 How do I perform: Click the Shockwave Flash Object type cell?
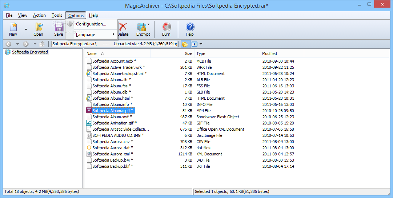[218, 117]
